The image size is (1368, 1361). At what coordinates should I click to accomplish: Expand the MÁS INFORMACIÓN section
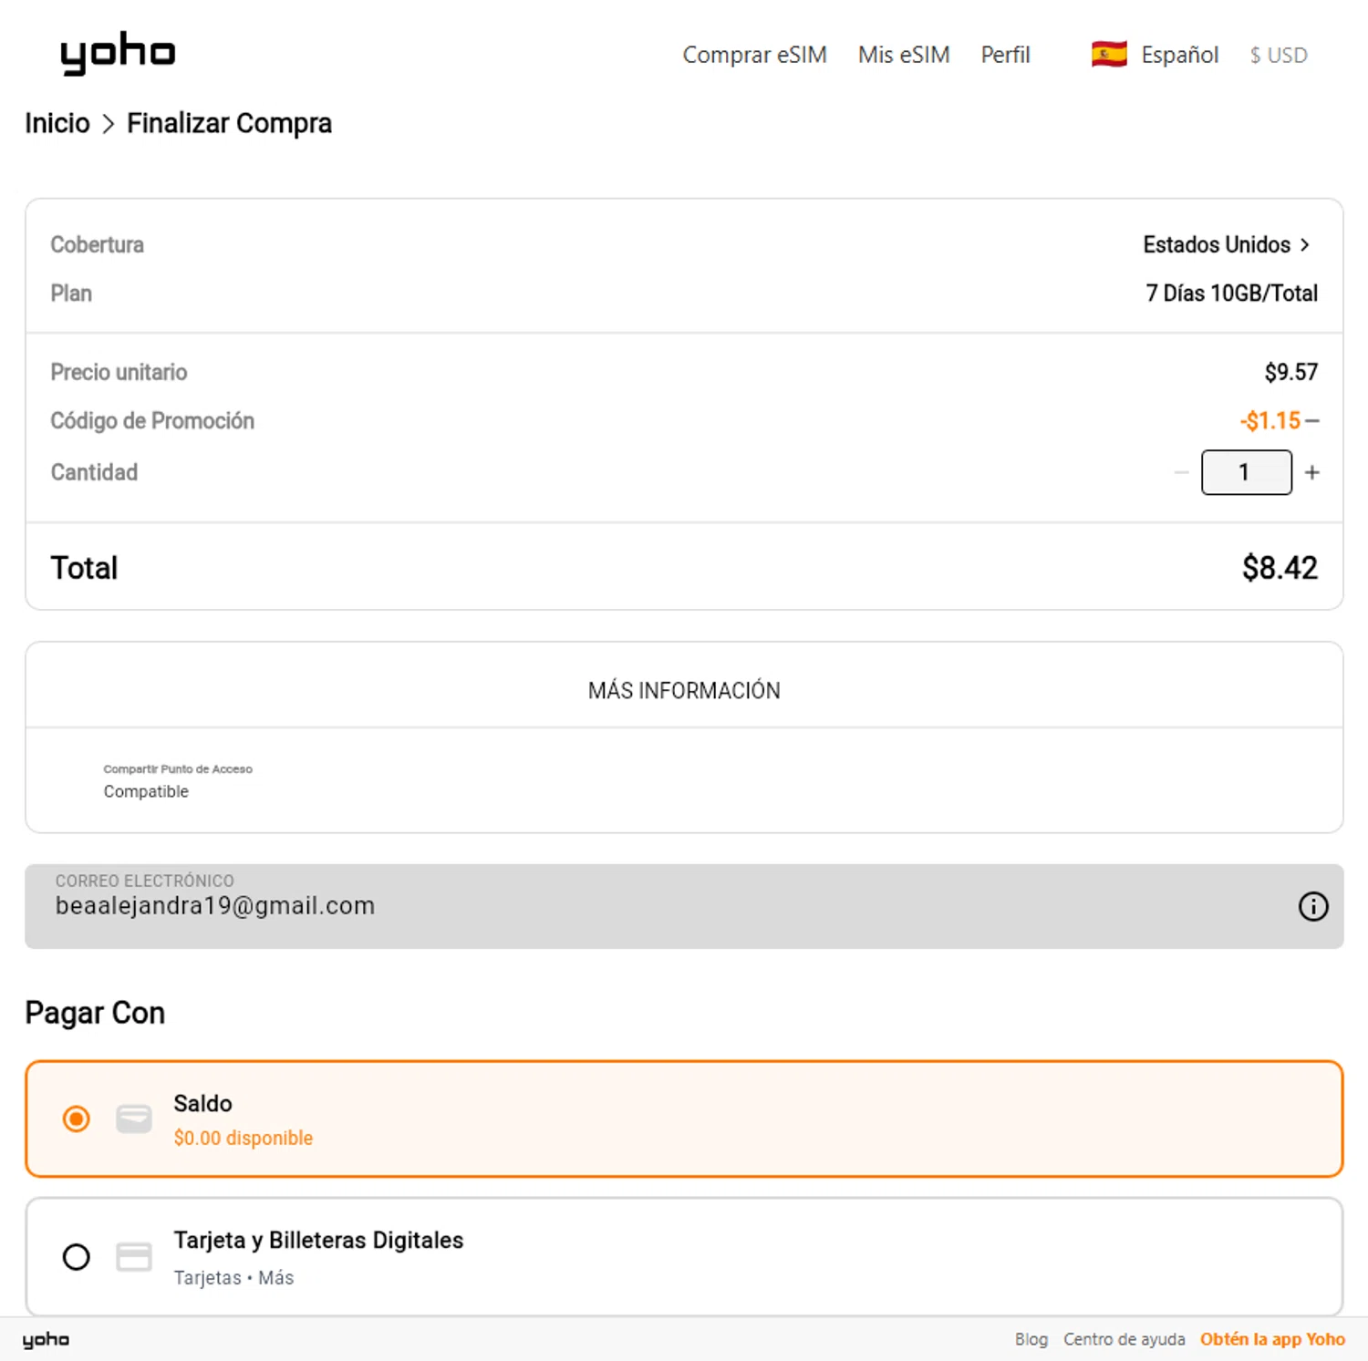pyautogui.click(x=684, y=690)
